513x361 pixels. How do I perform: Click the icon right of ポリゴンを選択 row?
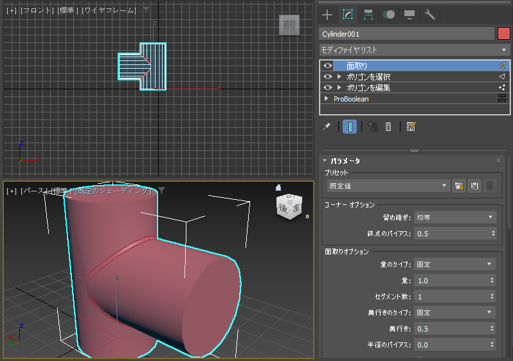[x=502, y=76]
